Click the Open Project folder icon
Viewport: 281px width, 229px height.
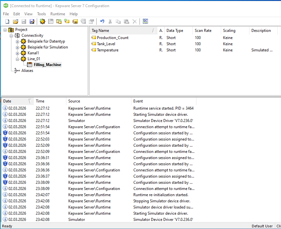(15, 21)
